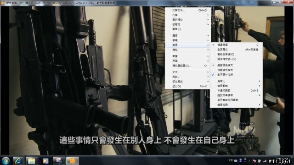This screenshot has width=294, height=165.
Task: Expand the 畫面微調 submenu
Action: coord(236,105)
